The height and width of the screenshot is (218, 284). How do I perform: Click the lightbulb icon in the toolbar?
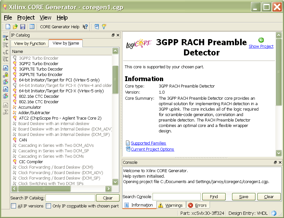104,27
